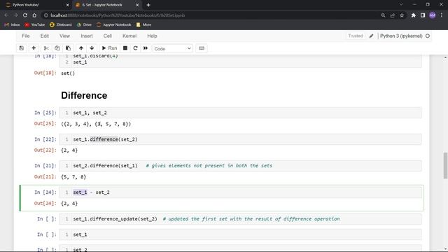Screen dimensions: 448x252
Task: Open the AM profile avatar
Action: 433,15
